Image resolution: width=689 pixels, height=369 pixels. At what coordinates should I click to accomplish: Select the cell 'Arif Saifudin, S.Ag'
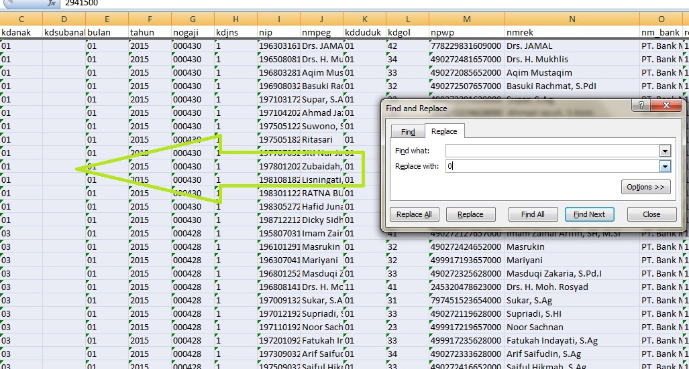572,354
